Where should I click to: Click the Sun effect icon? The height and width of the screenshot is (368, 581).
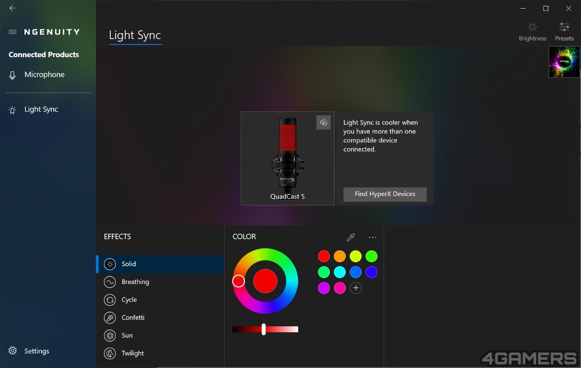(110, 335)
